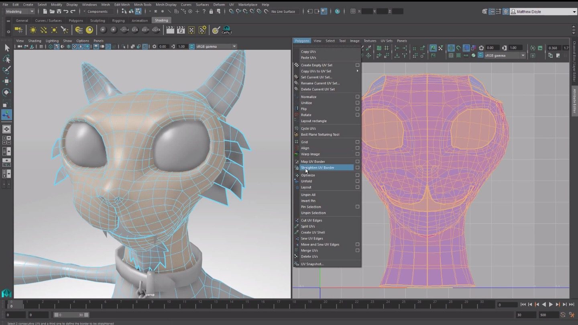Image resolution: width=578 pixels, height=325 pixels.
Task: Open the Pin Selection option box
Action: click(x=357, y=207)
